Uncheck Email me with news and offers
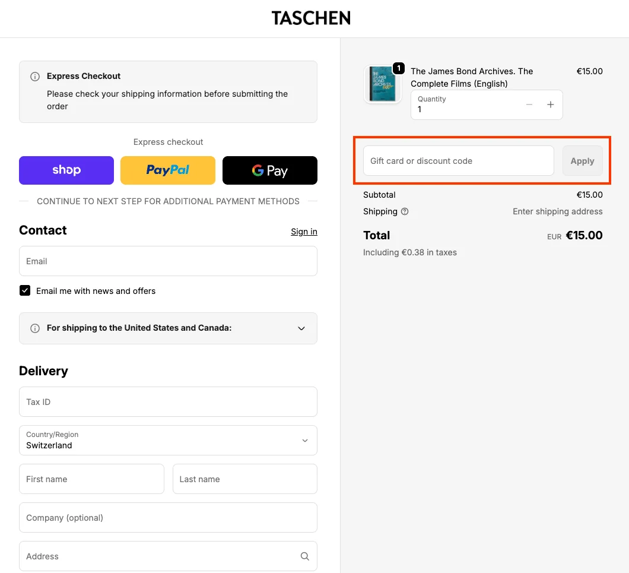The height and width of the screenshot is (573, 629). (25, 290)
